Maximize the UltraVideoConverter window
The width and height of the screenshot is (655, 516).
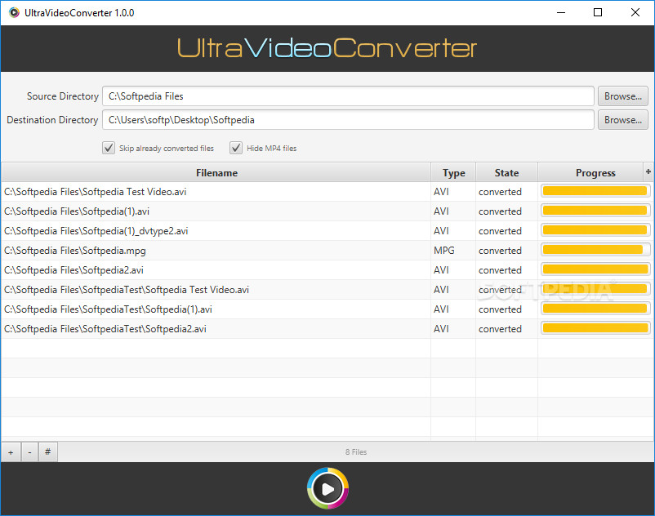tap(598, 12)
